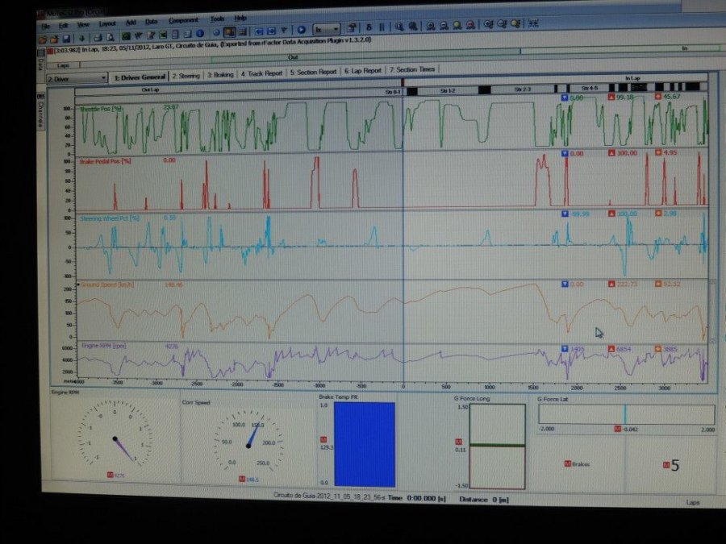The height and width of the screenshot is (544, 726).
Task: Click the blue right-arrow navigation icon
Action: [x=272, y=31]
